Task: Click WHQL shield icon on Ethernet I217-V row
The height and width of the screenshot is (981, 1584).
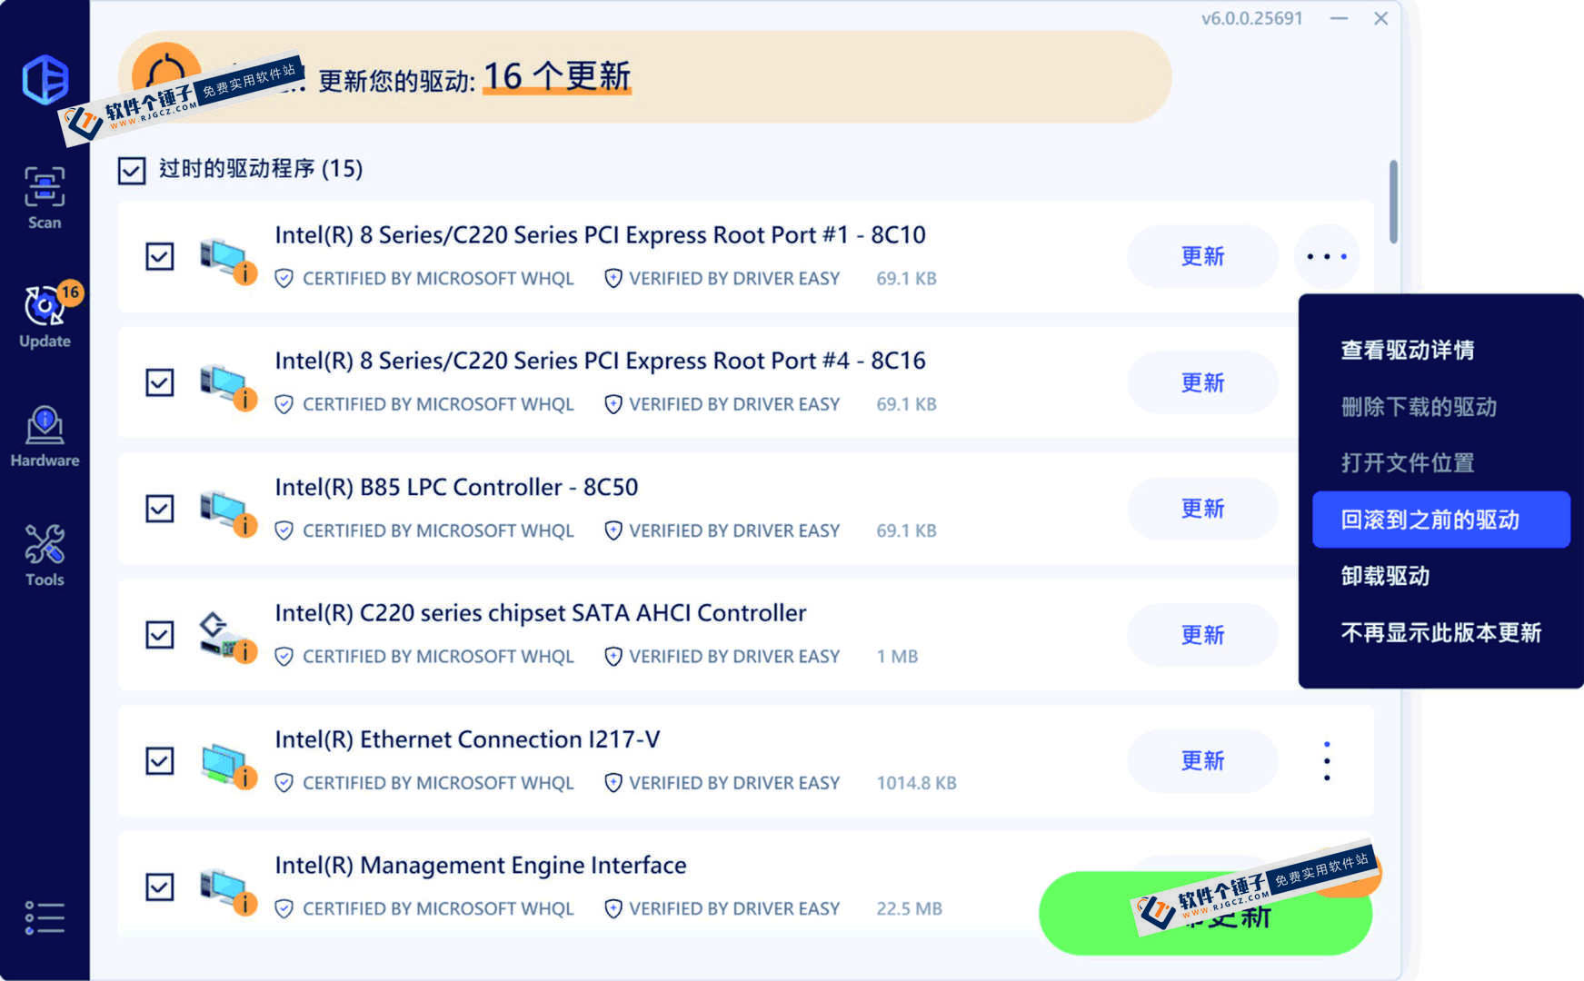Action: pyautogui.click(x=284, y=783)
